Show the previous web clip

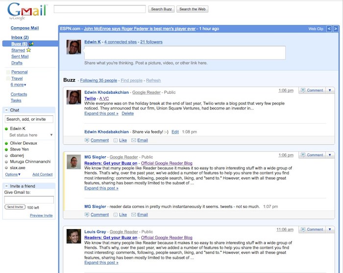329,29
